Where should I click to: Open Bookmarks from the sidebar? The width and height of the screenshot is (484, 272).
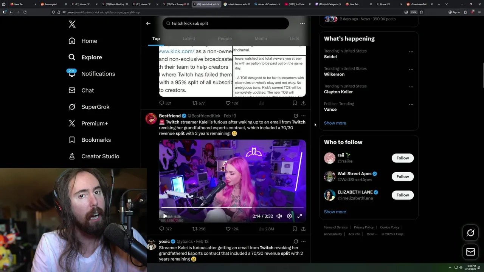pyautogui.click(x=90, y=140)
